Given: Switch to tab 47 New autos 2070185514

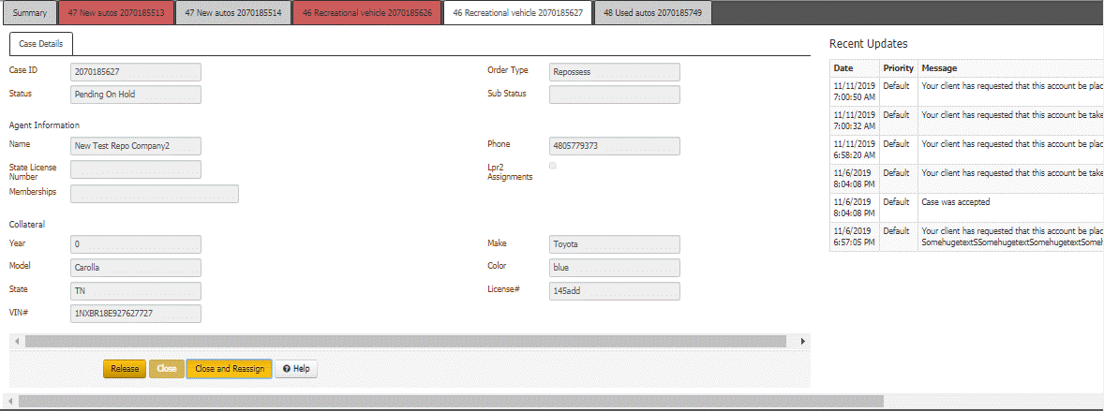Looking at the screenshot, I should click(x=234, y=13).
